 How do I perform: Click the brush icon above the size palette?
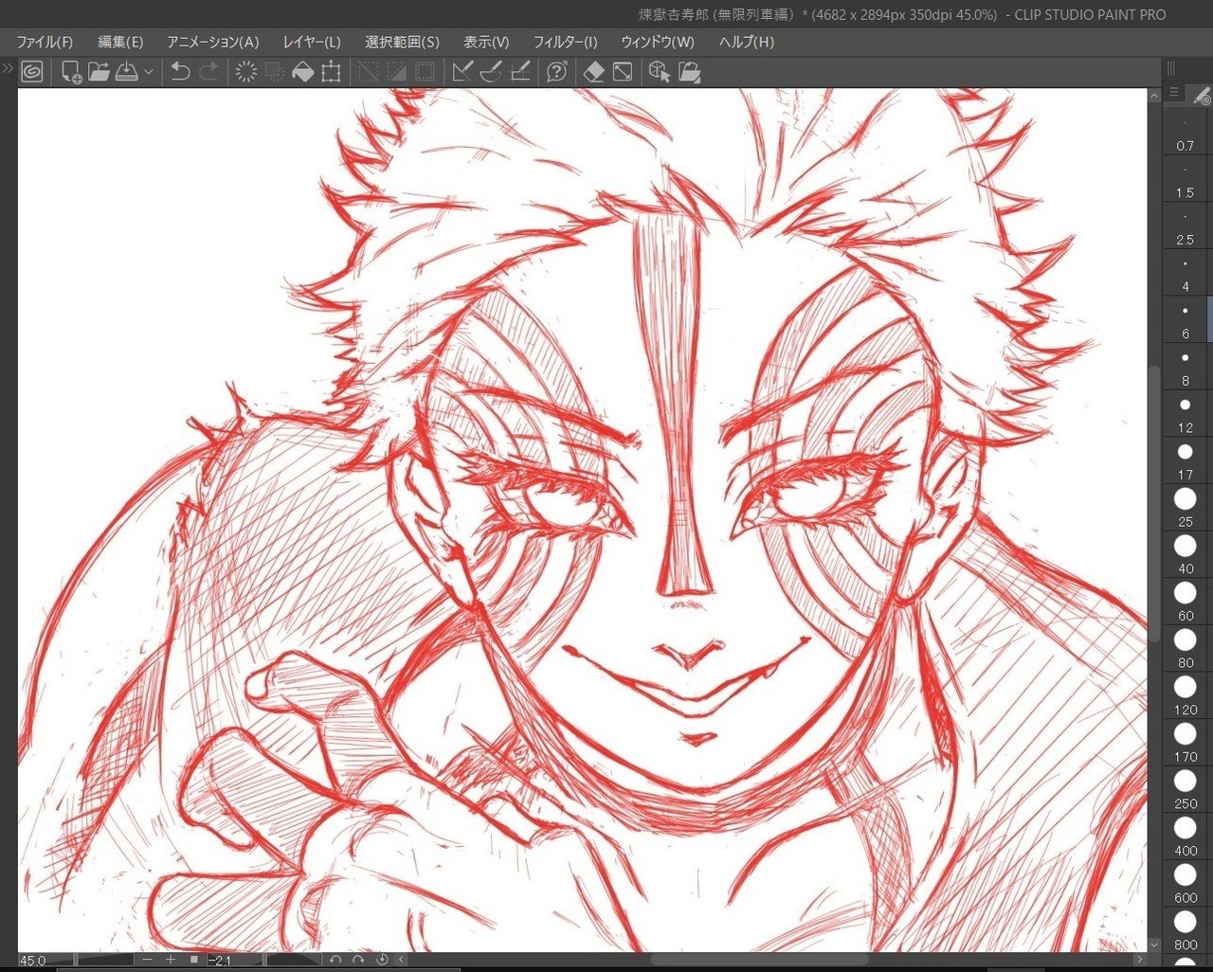(1202, 95)
